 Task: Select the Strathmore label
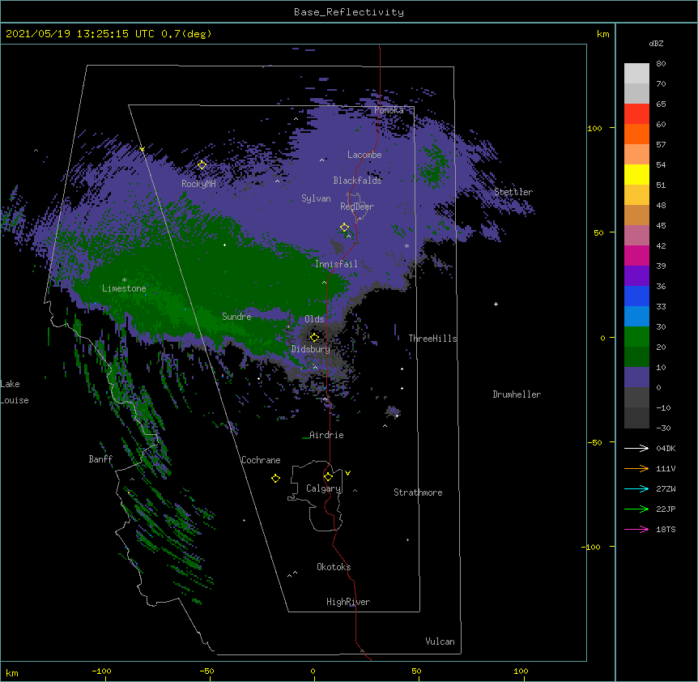coord(418,492)
